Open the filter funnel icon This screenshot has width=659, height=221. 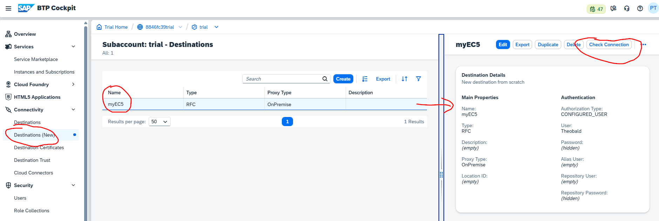coord(419,79)
